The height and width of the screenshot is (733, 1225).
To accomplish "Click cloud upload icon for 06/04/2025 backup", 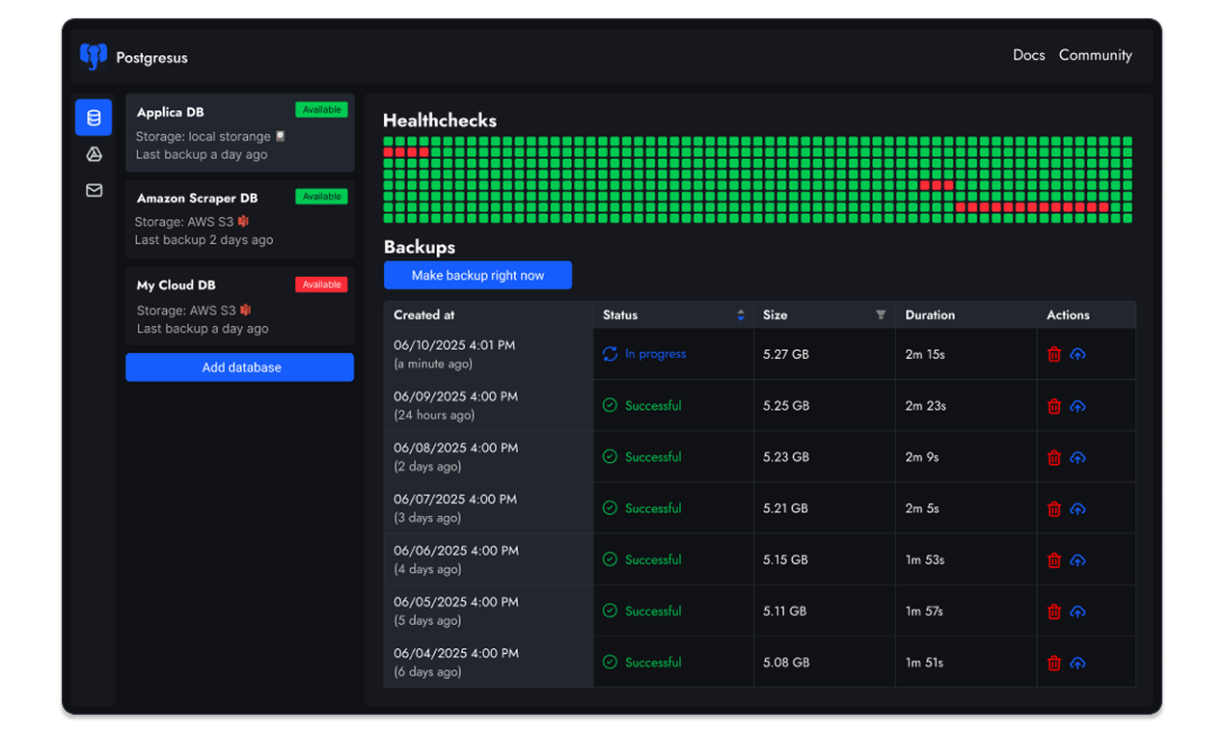I will click(x=1077, y=663).
